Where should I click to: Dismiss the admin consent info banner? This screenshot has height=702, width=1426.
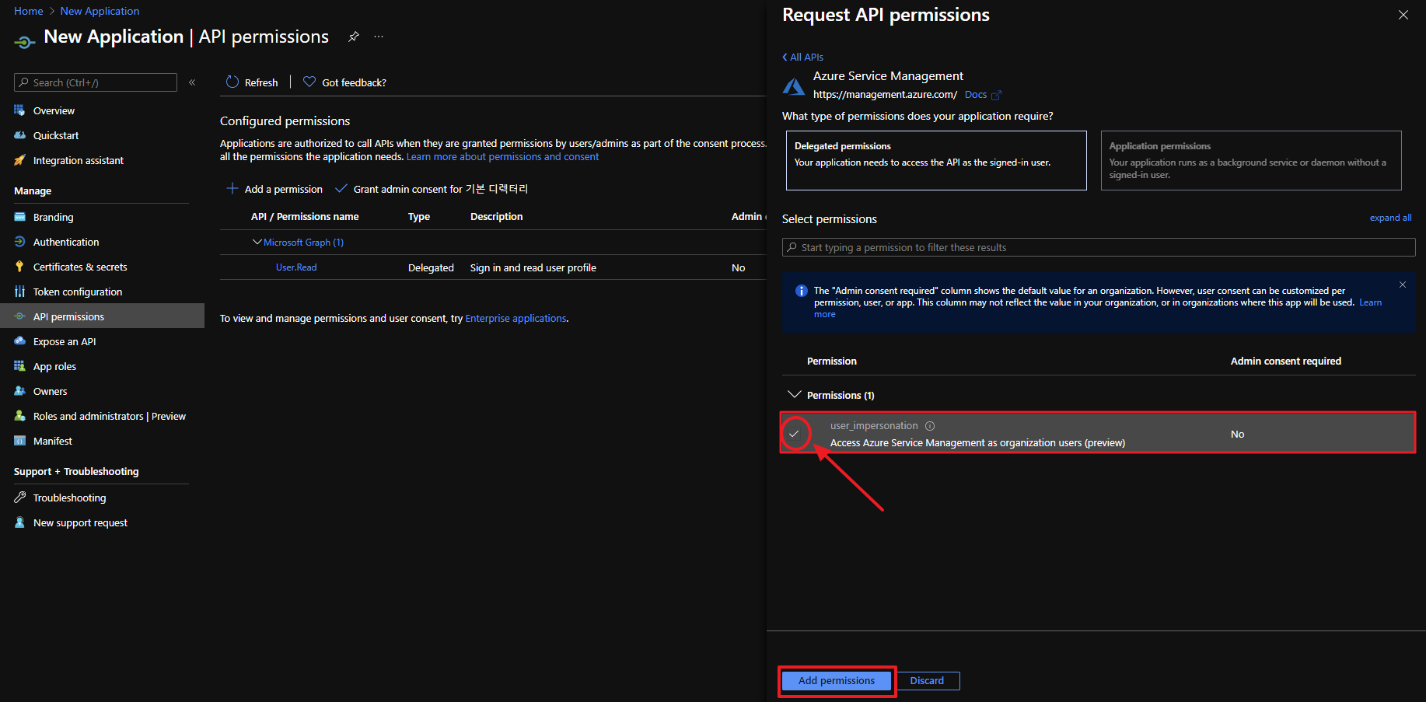[1403, 285]
